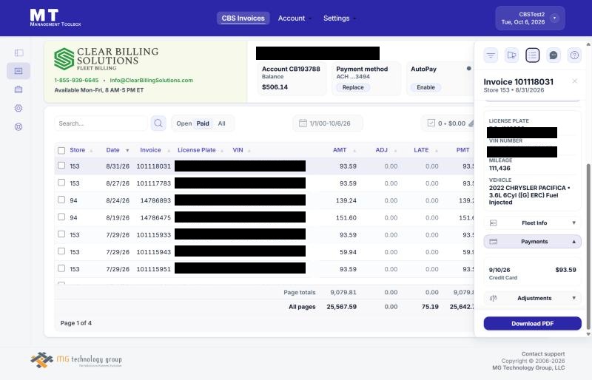Open the Settings menu dropdown

(x=340, y=18)
